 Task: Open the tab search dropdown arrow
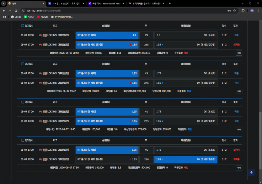[x=3, y=3]
